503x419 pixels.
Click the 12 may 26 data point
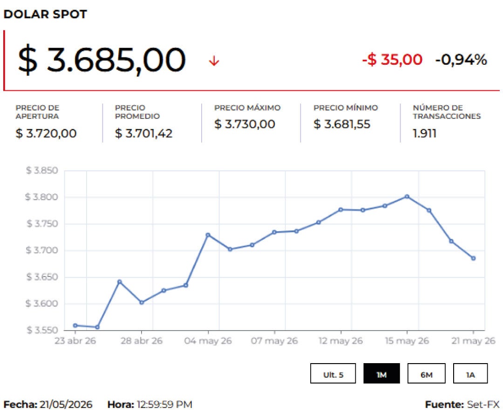tap(340, 209)
